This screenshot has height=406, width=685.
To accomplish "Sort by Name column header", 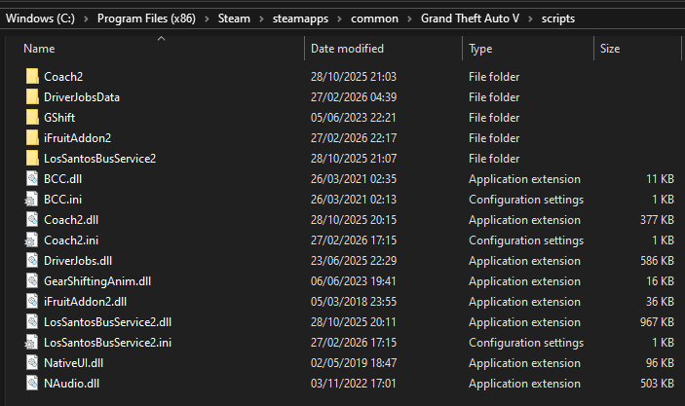I will tap(39, 49).
